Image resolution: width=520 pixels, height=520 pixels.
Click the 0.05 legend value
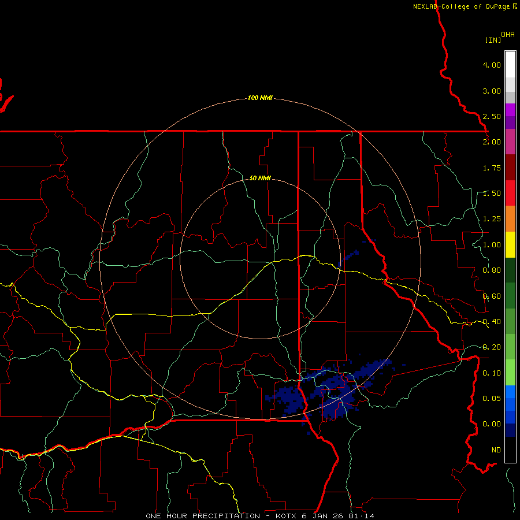pyautogui.click(x=492, y=398)
